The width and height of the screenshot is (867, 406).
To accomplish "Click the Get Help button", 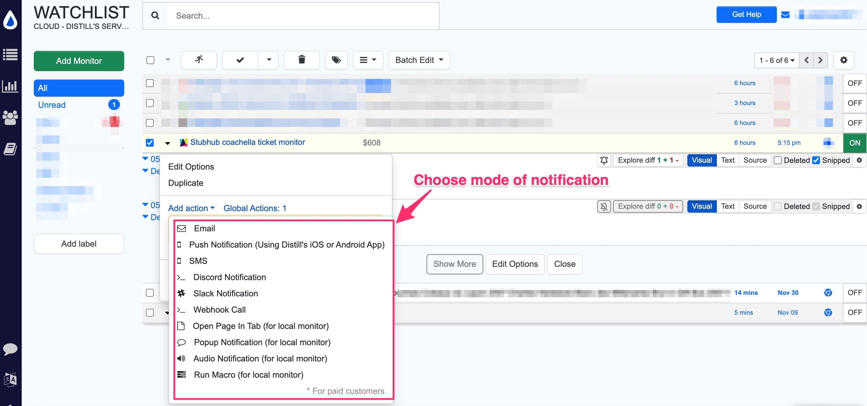I will click(x=746, y=14).
